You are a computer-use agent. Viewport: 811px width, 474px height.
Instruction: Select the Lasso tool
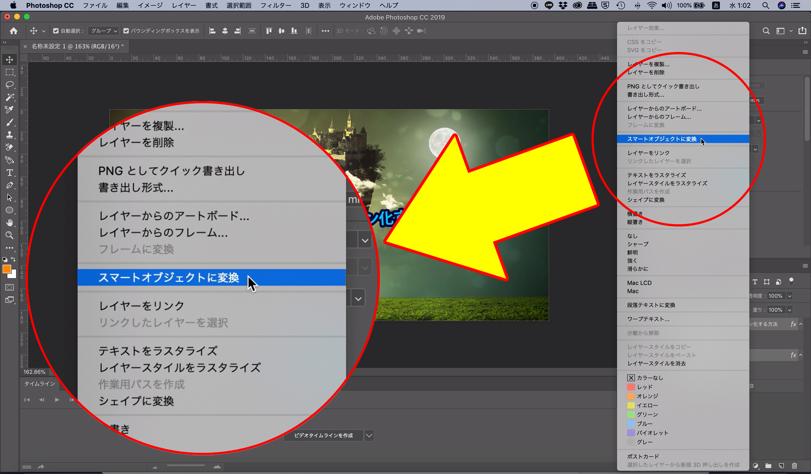9,85
